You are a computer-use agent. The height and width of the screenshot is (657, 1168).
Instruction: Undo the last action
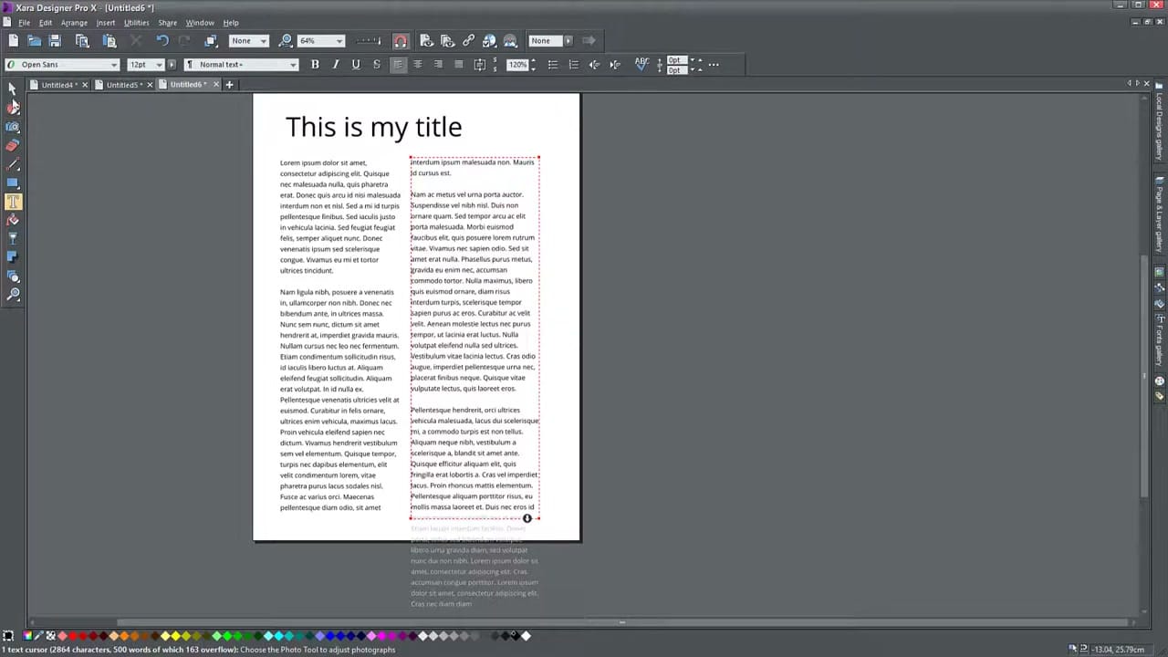coord(162,40)
